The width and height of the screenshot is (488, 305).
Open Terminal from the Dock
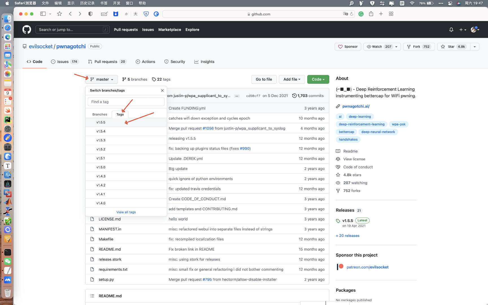pos(8,252)
